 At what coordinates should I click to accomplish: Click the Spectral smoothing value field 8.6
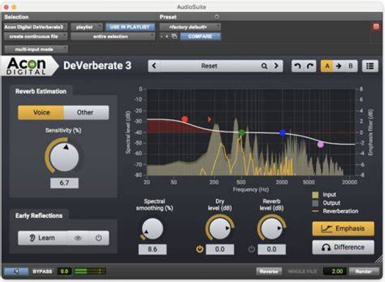tap(152, 249)
